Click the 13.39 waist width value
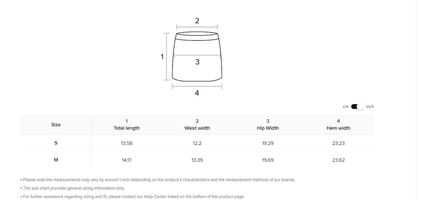The image size is (423, 200). point(197,160)
